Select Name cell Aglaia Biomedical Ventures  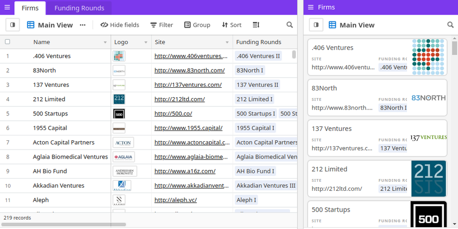click(x=70, y=157)
